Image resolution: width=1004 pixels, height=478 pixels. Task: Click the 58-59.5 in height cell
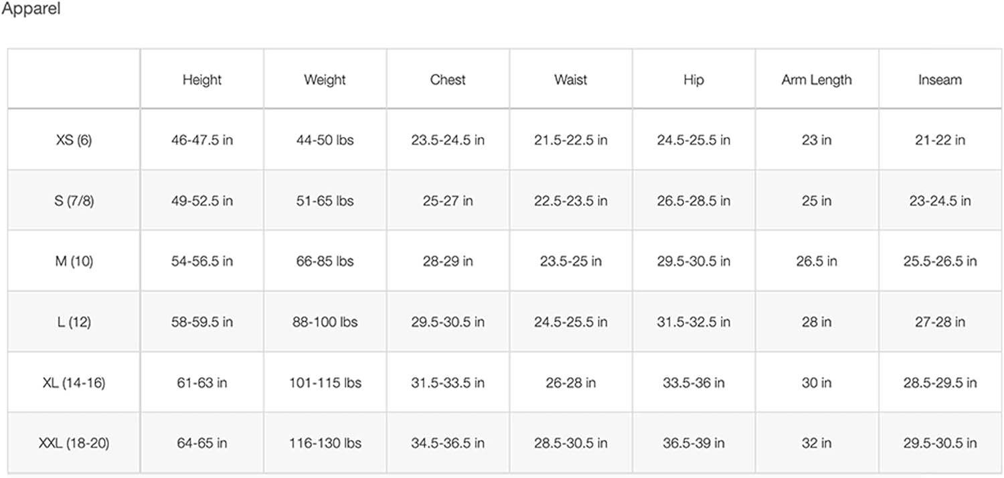[201, 322]
